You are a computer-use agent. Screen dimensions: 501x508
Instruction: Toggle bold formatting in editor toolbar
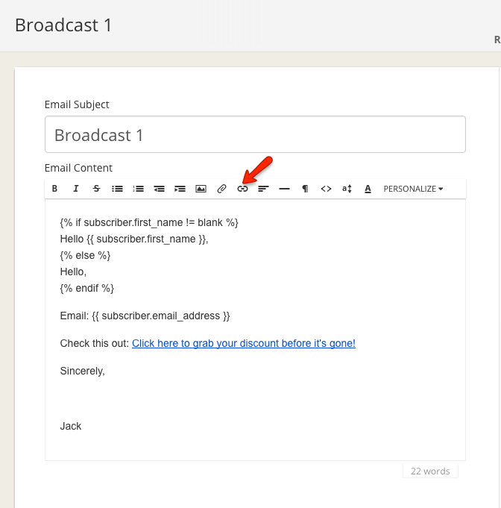54,189
